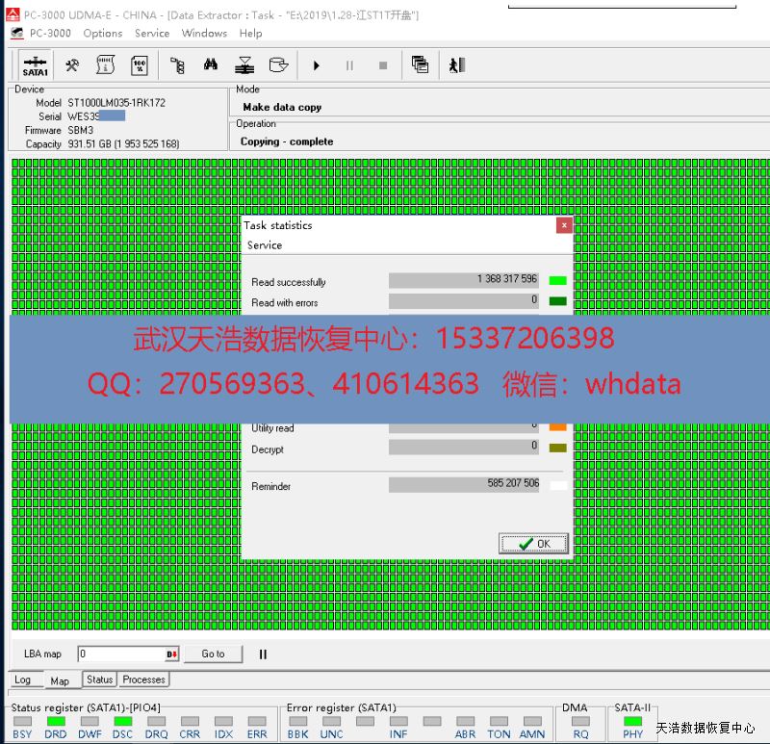The width and height of the screenshot is (770, 744).
Task: Click OK in Task statistics dialog
Action: (534, 544)
